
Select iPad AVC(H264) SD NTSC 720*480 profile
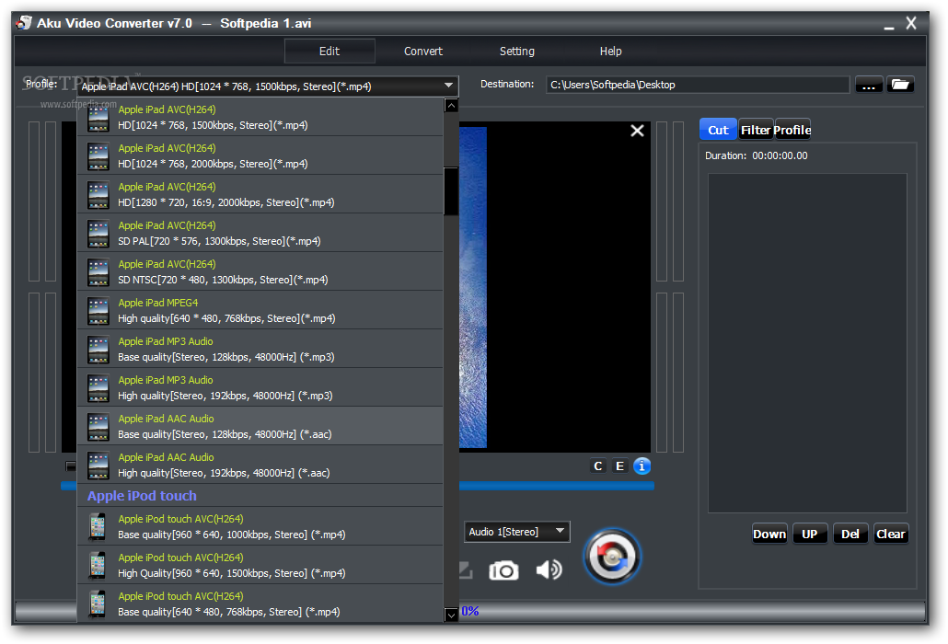[260, 271]
